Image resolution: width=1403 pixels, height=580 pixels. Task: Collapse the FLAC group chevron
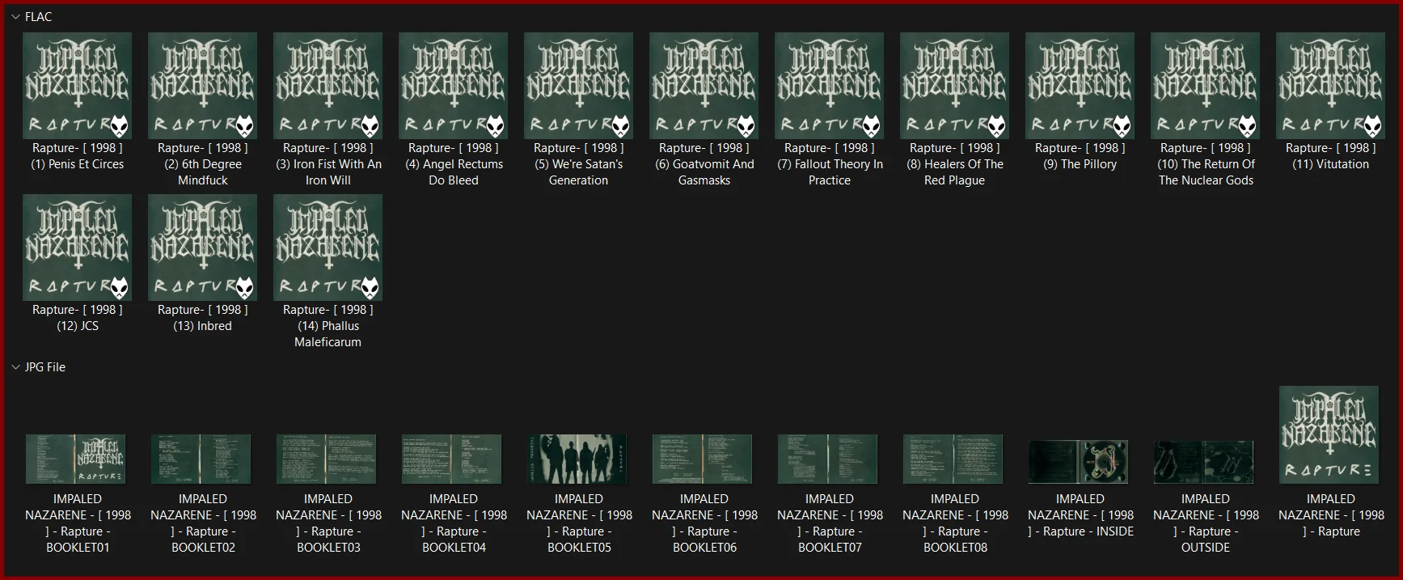click(15, 17)
